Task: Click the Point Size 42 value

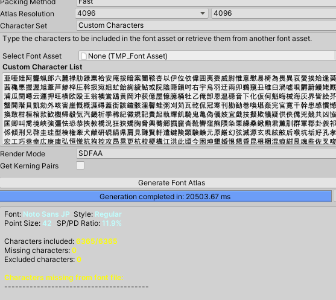Action: (47, 223)
